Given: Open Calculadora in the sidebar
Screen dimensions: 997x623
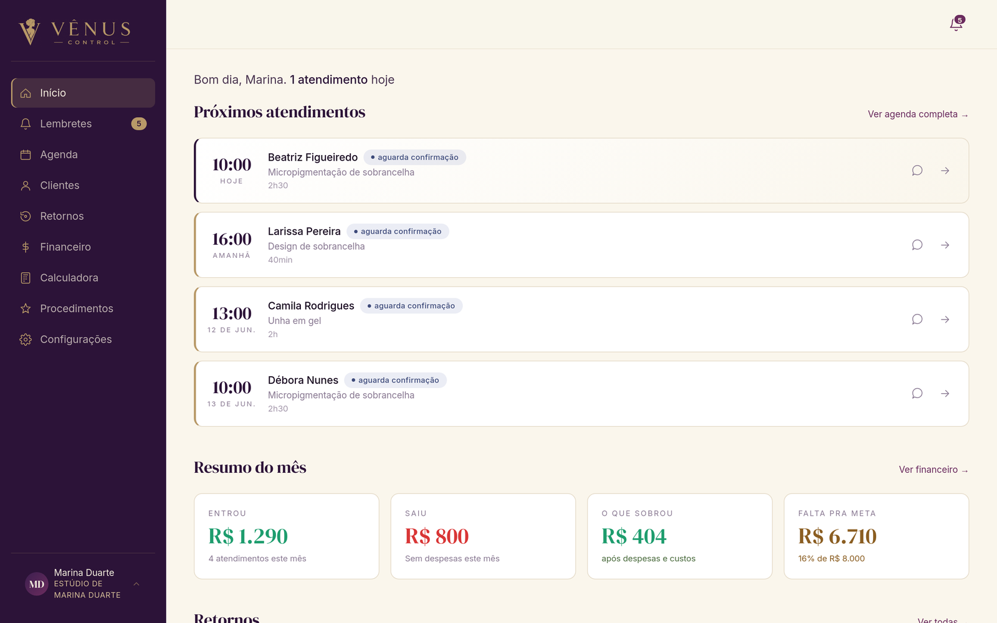Looking at the screenshot, I should pos(83,278).
